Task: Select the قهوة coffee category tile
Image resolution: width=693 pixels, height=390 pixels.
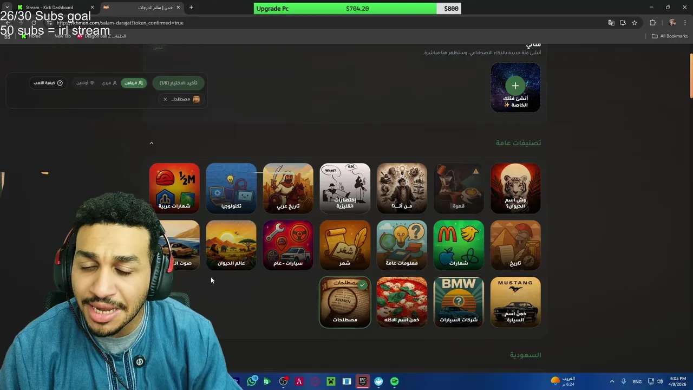Action: 459,188
